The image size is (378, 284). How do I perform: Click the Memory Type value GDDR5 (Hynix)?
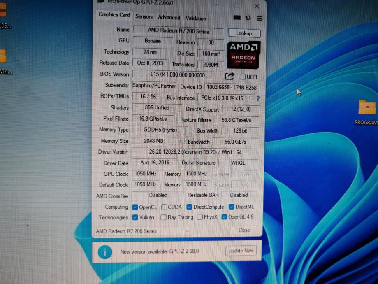160,130
